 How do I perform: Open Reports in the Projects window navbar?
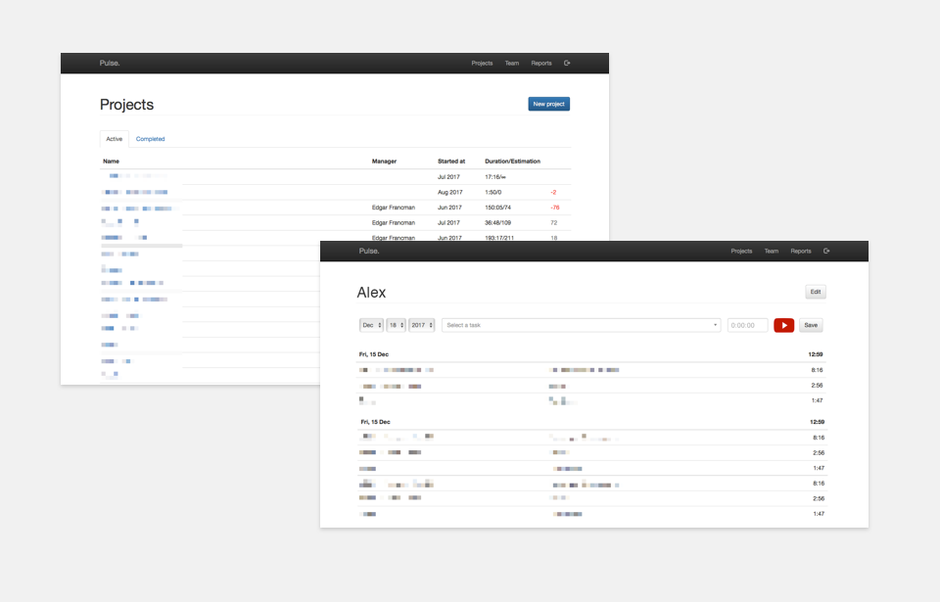point(541,64)
